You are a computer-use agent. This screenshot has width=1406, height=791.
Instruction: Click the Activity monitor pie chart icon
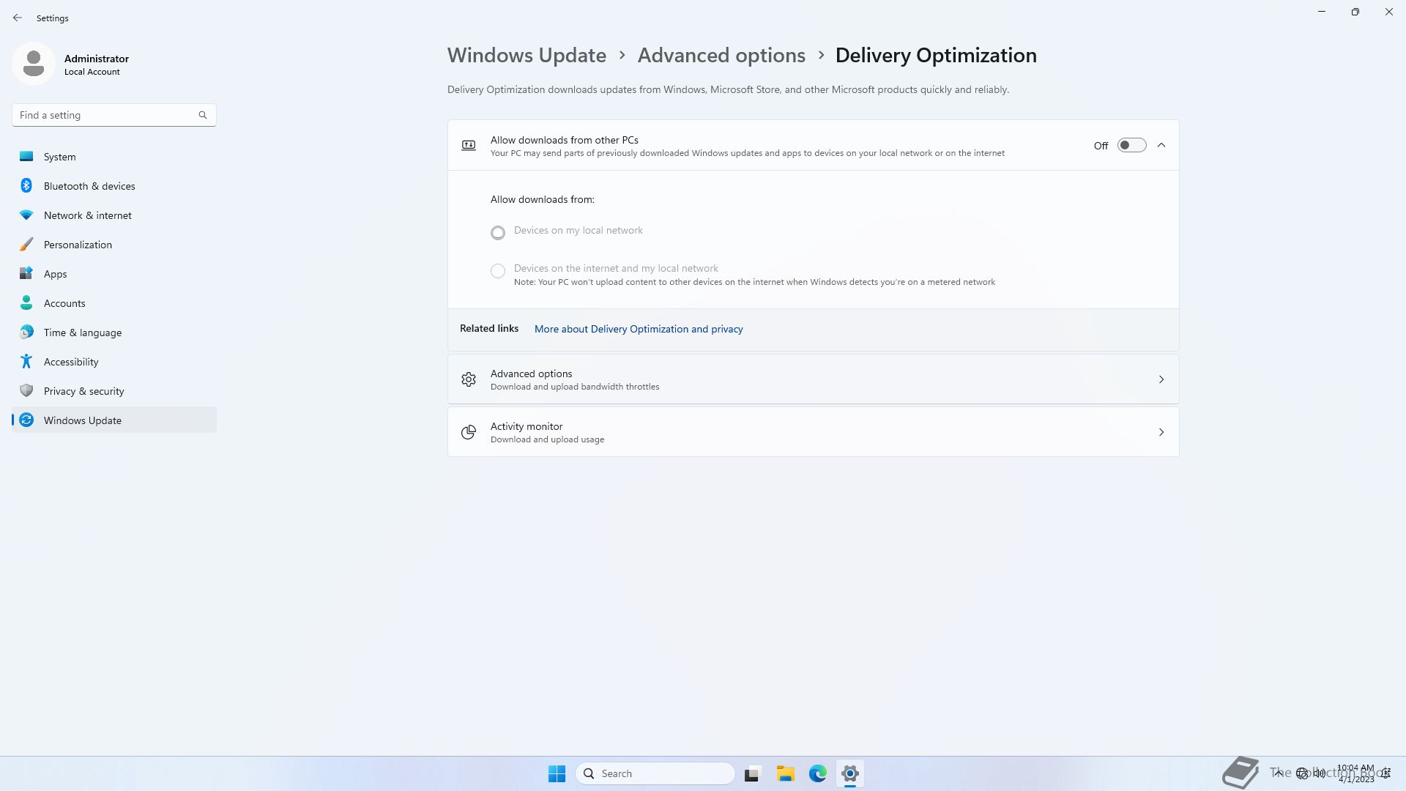pyautogui.click(x=469, y=432)
